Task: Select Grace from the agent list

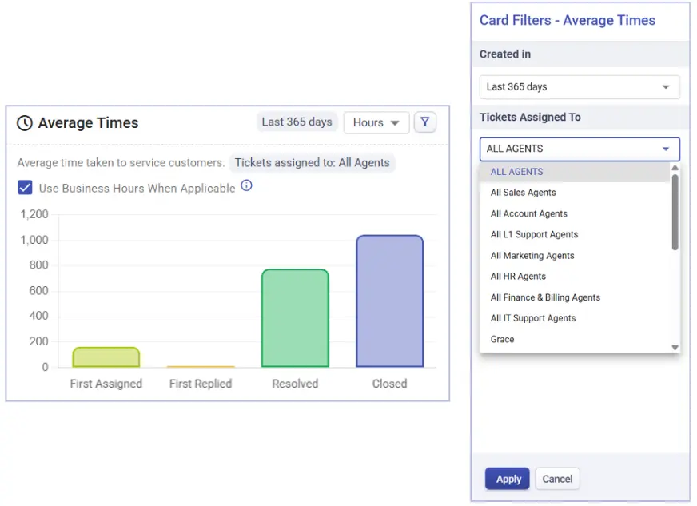Action: [x=502, y=340]
